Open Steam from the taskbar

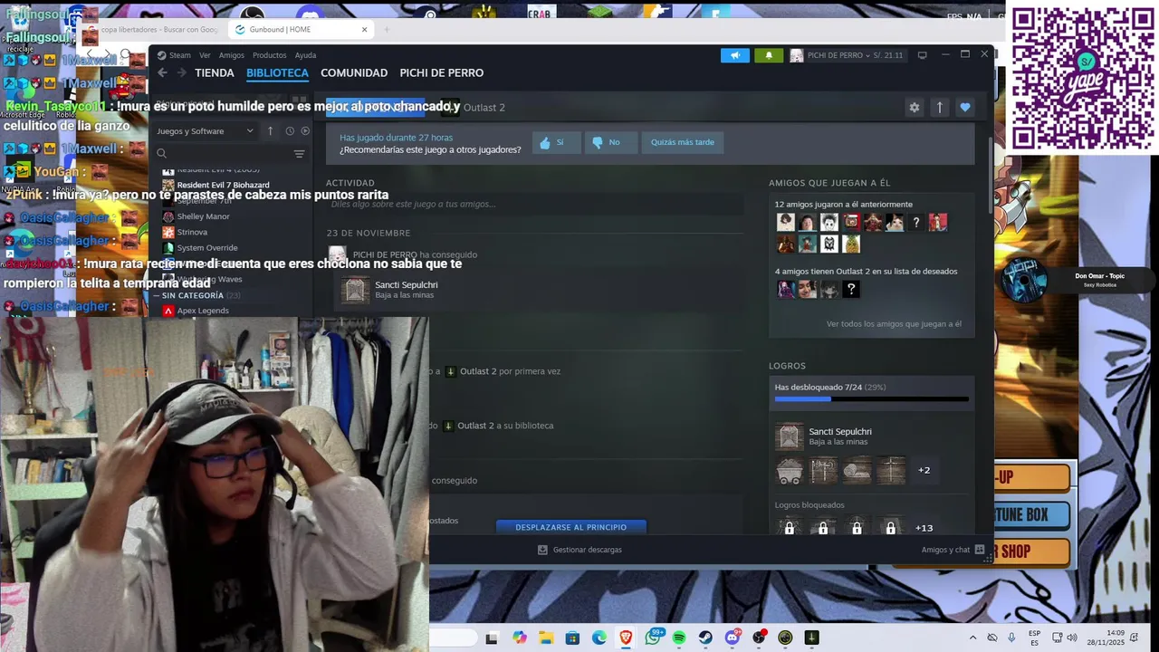[705, 638]
